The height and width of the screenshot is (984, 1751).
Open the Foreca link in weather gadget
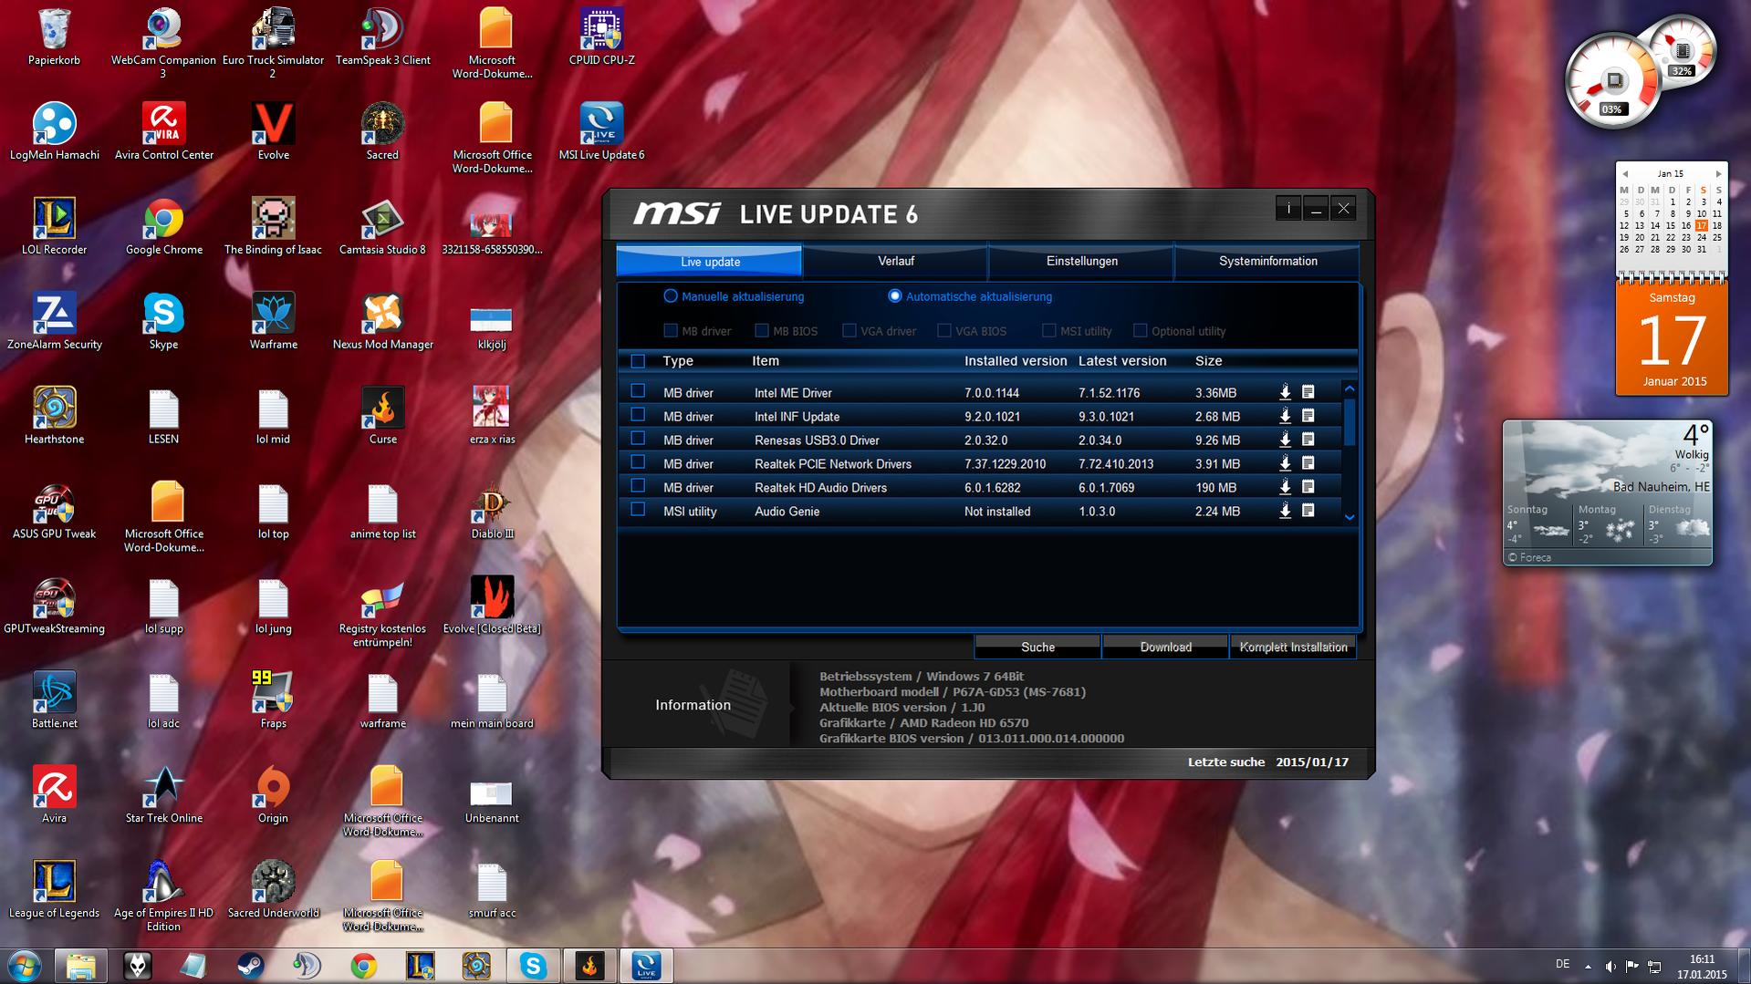[1529, 557]
